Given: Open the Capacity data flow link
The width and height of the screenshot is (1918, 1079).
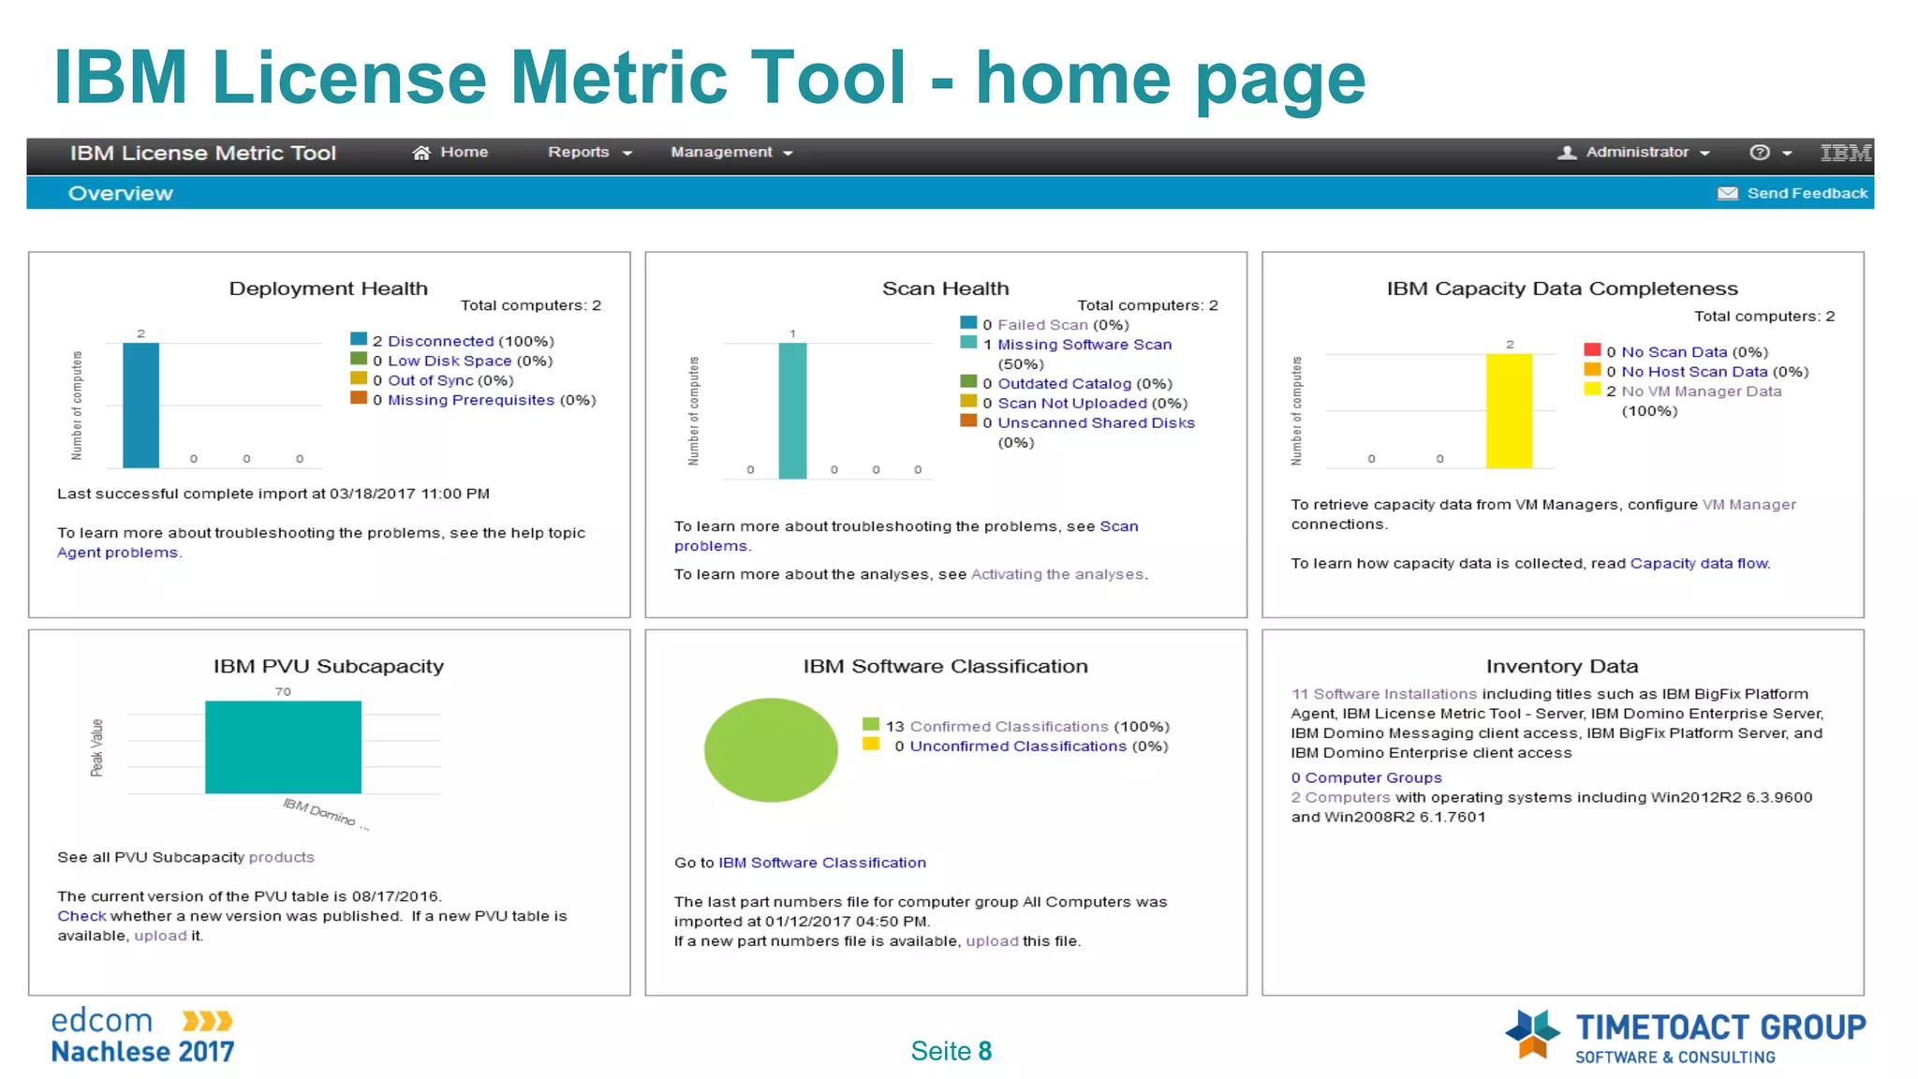Looking at the screenshot, I should click(1700, 564).
